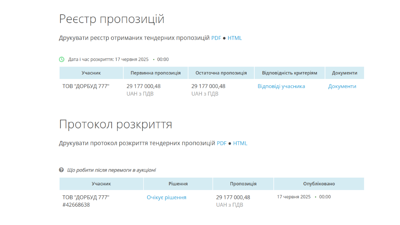Open 'Що робити після перемоги в аукціоні' help
This screenshot has height=225, width=400.
coord(111,170)
